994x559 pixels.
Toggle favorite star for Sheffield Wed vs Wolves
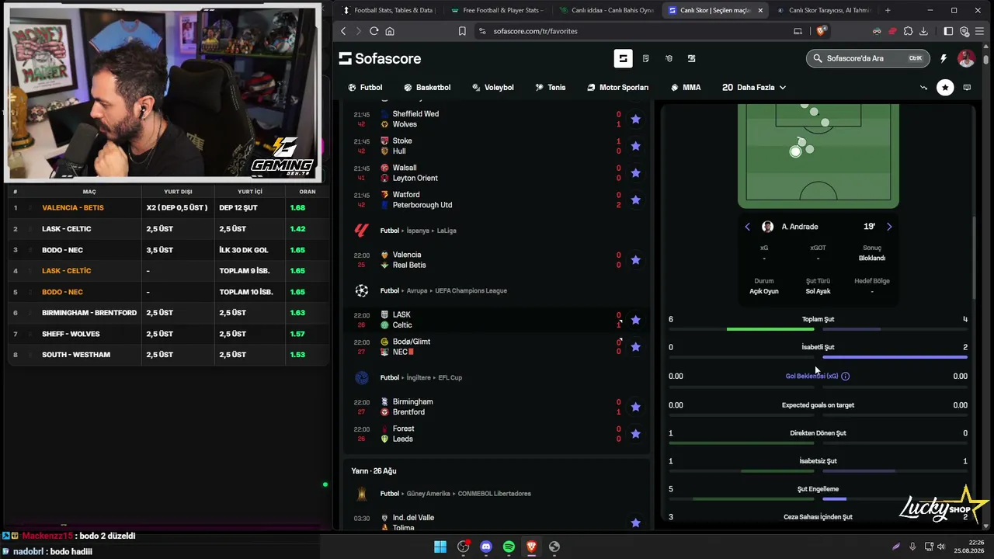[x=636, y=119]
